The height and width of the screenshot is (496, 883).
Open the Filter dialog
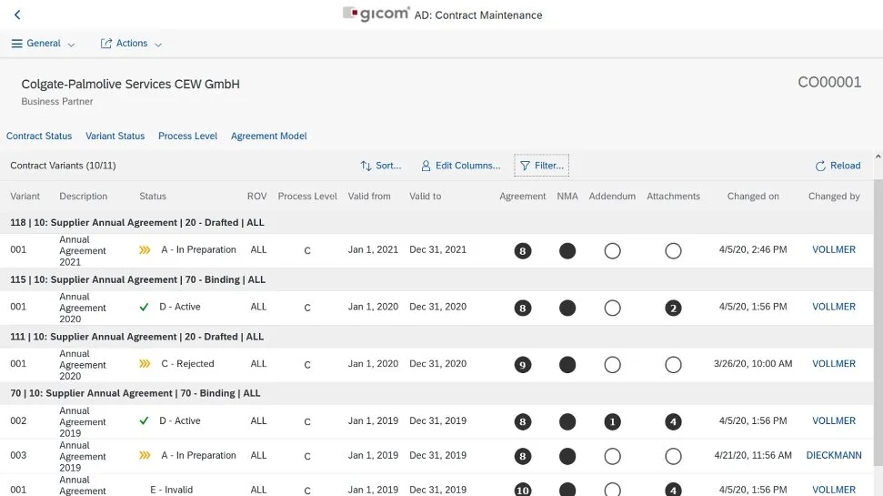click(541, 166)
